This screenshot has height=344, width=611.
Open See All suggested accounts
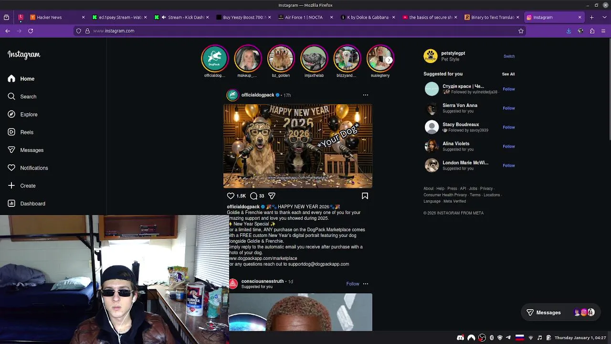pyautogui.click(x=508, y=74)
